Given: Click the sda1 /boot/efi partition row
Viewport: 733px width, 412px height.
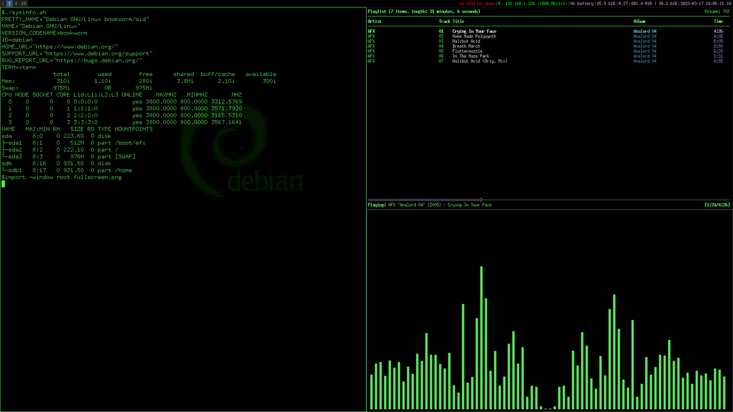Looking at the screenshot, I should pyautogui.click(x=73, y=142).
